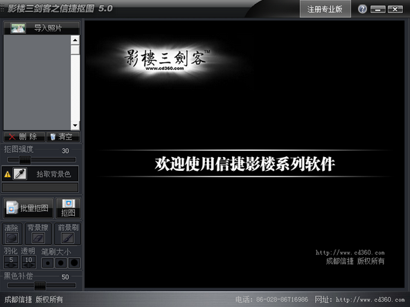Choose the medium brush size dot
Screen dimensions: 410x307
61,263
